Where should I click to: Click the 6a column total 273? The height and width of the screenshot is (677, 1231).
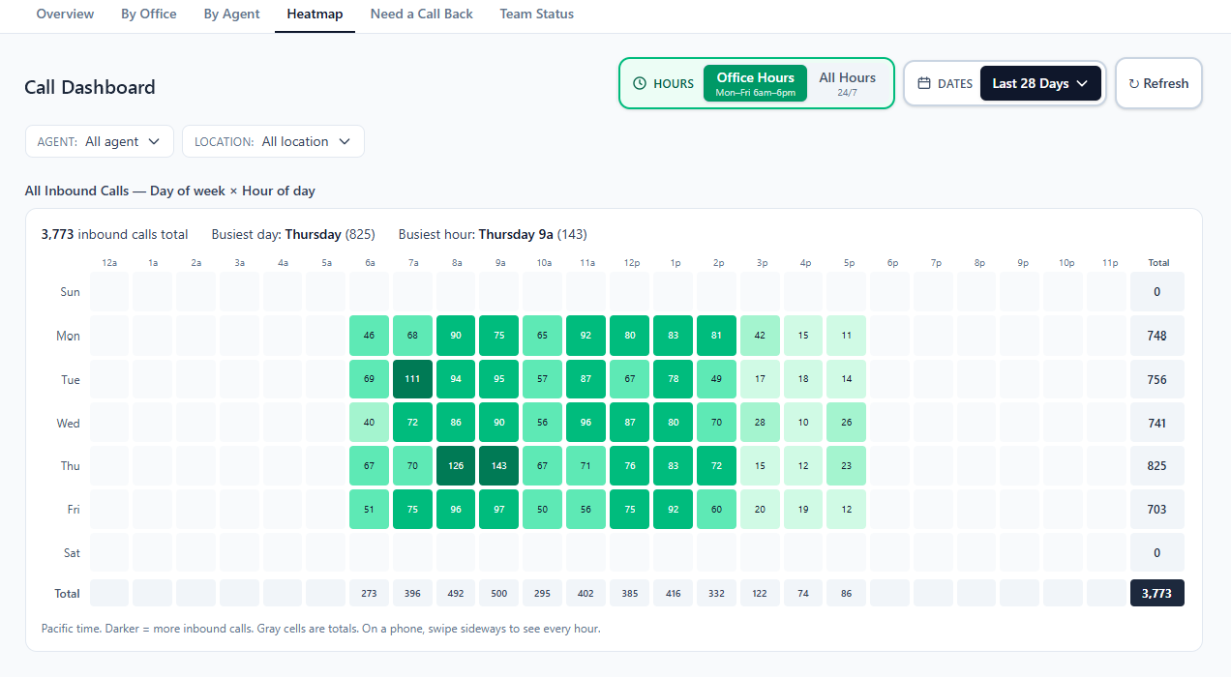click(369, 593)
